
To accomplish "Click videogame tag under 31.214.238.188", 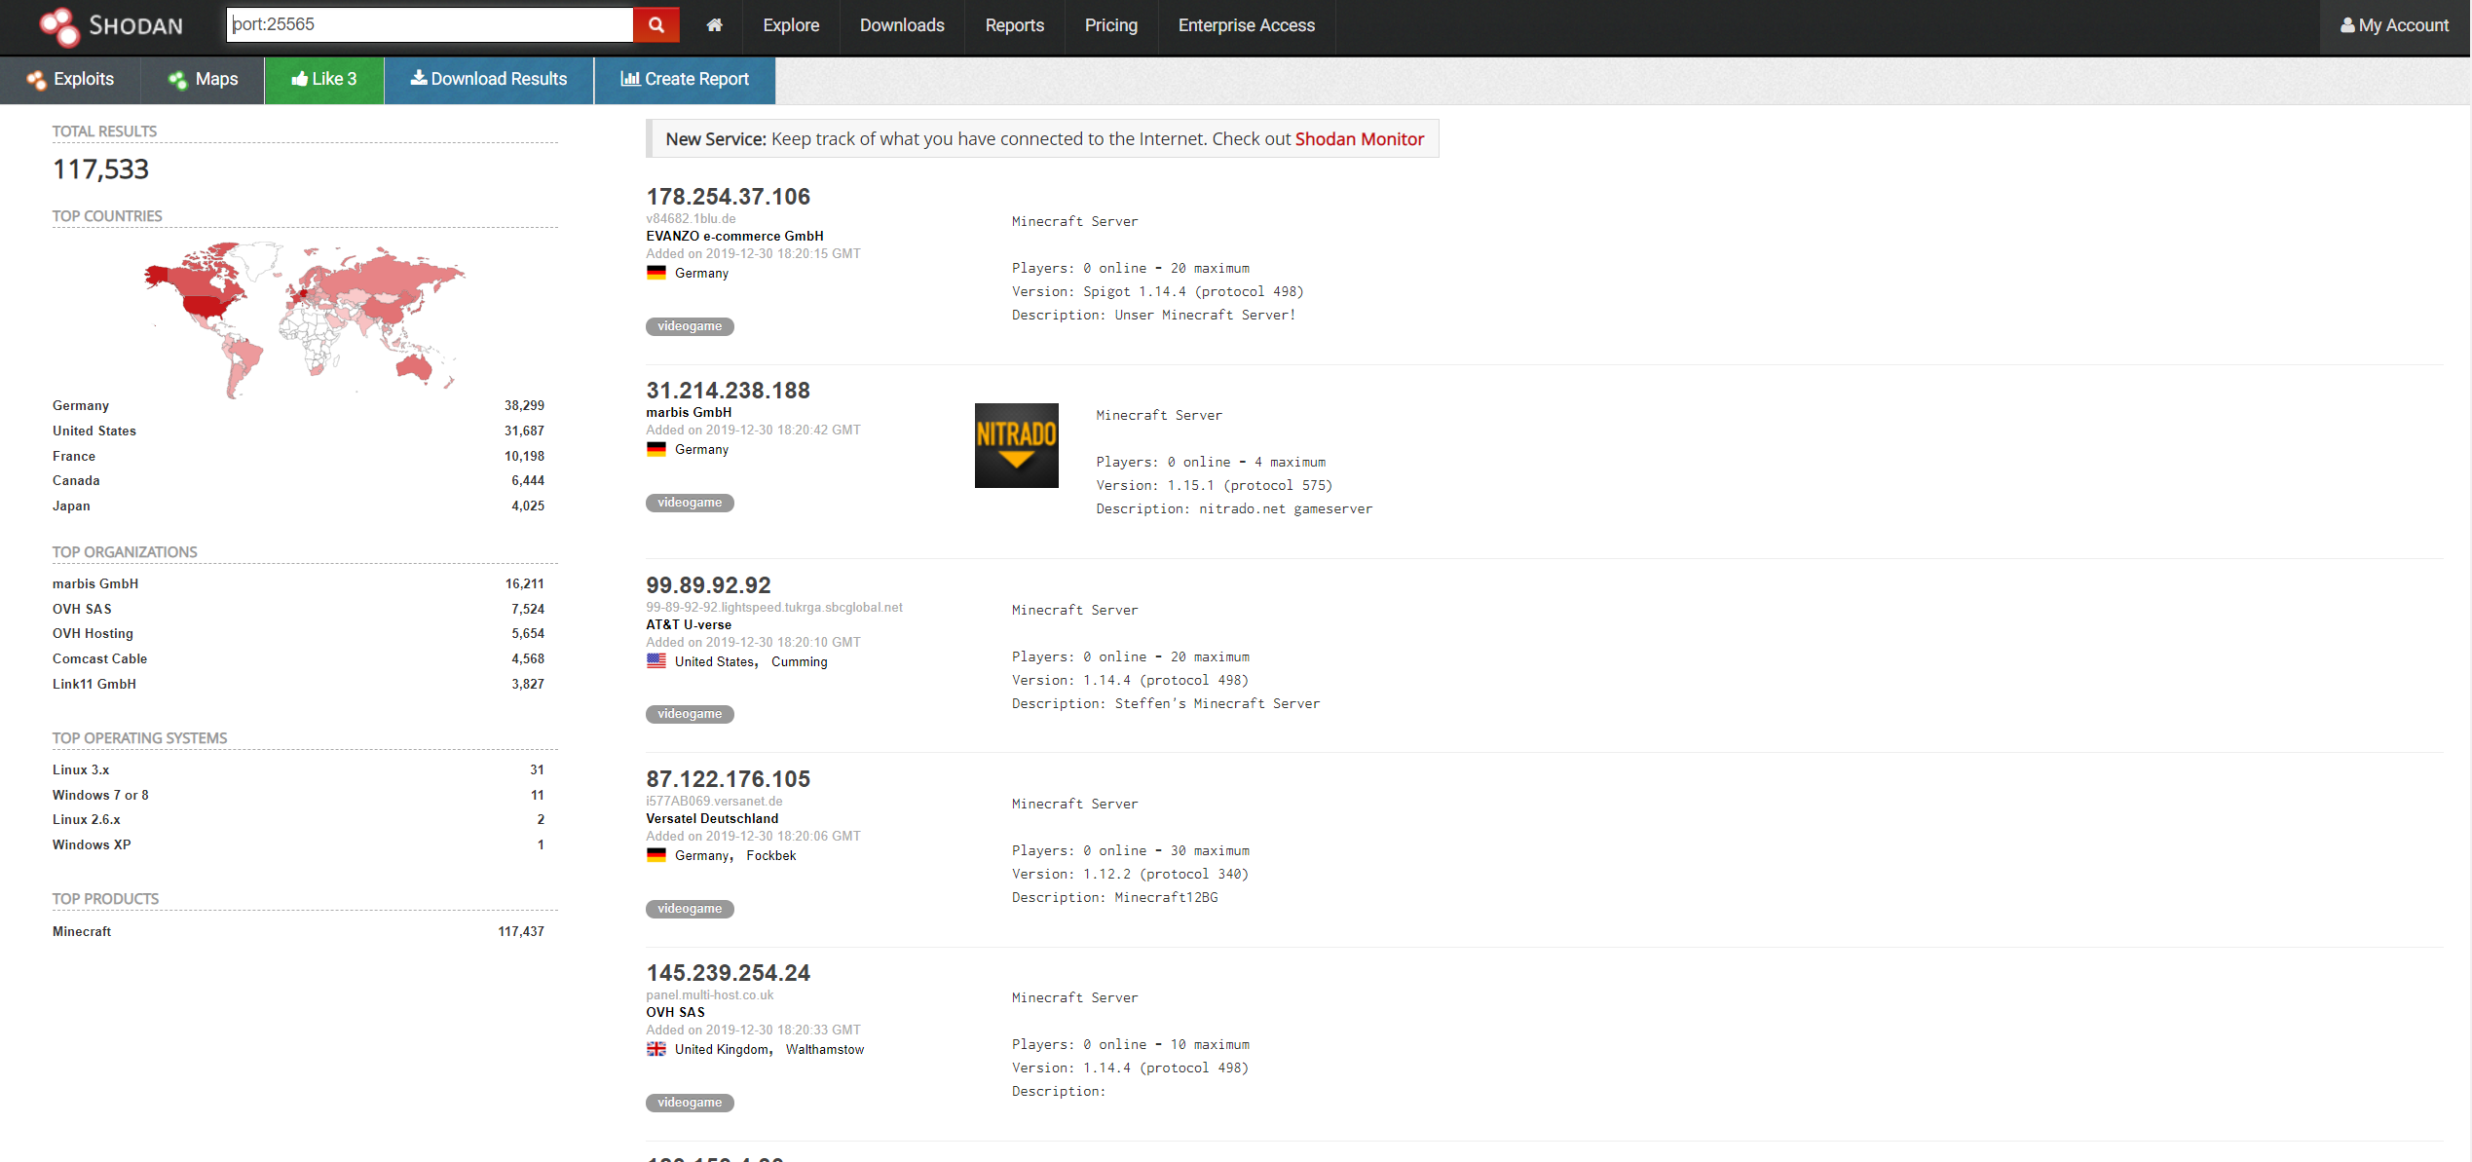I will point(690,503).
